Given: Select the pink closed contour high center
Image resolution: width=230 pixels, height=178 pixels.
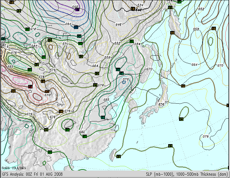Looking at the screenshot, I should click(x=20, y=81).
